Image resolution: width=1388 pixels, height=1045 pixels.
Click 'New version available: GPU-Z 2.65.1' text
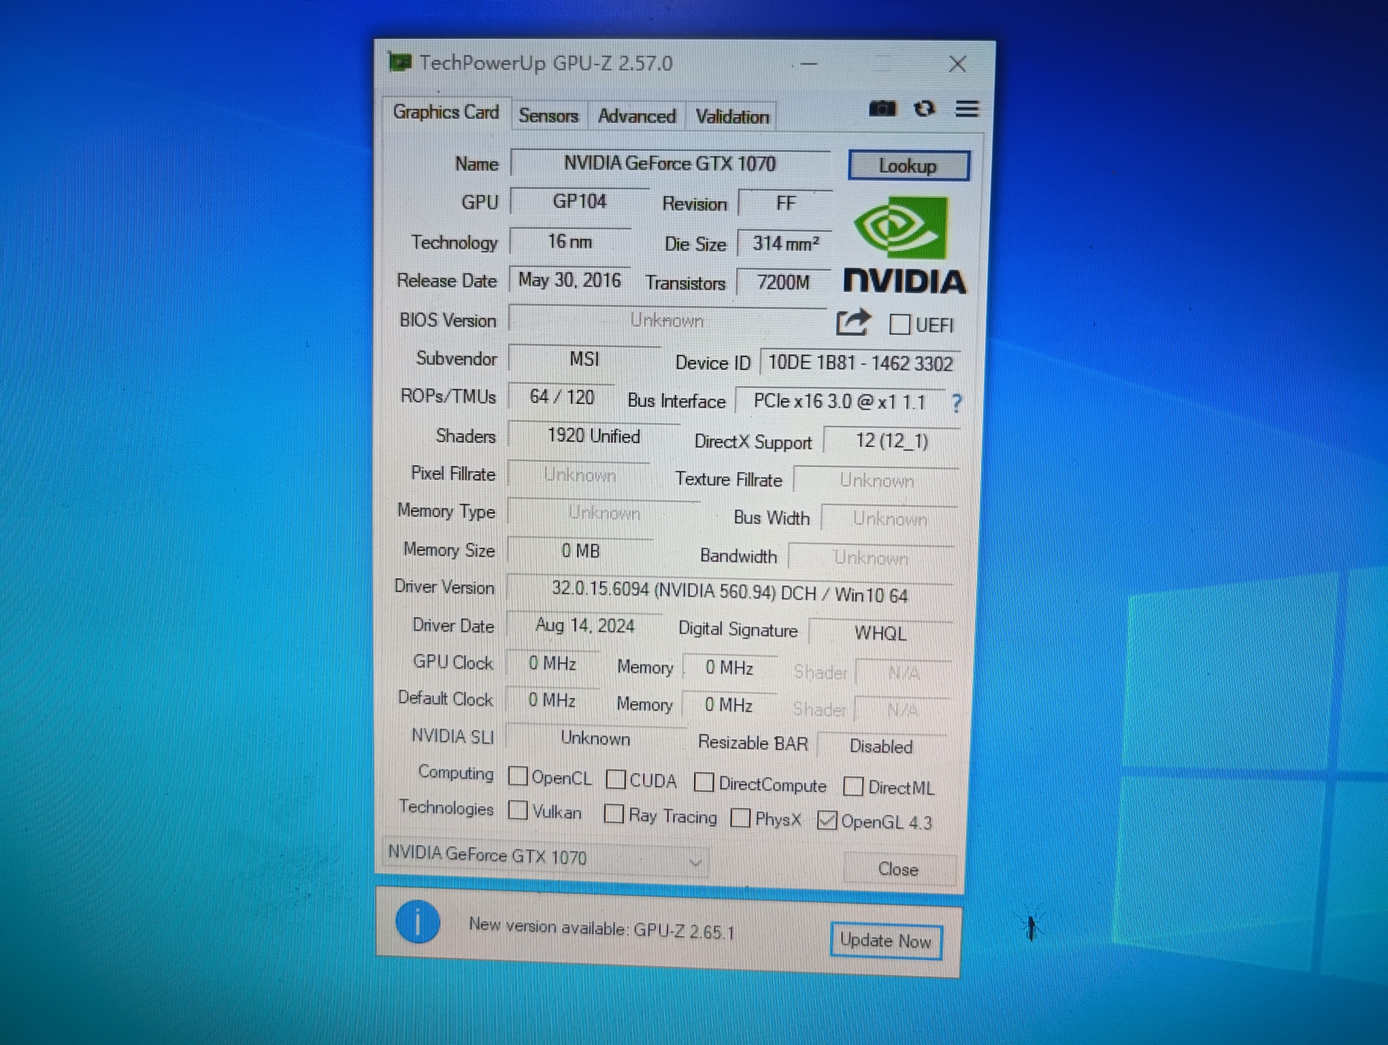602,928
